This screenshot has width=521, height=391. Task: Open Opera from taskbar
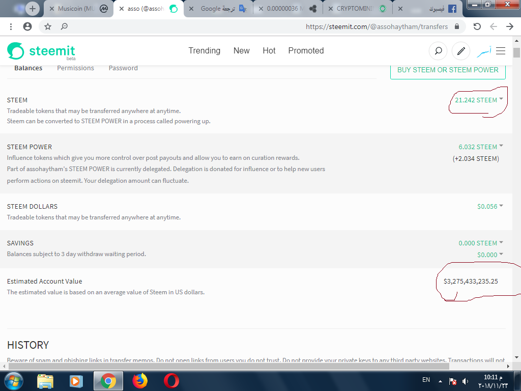point(171,381)
